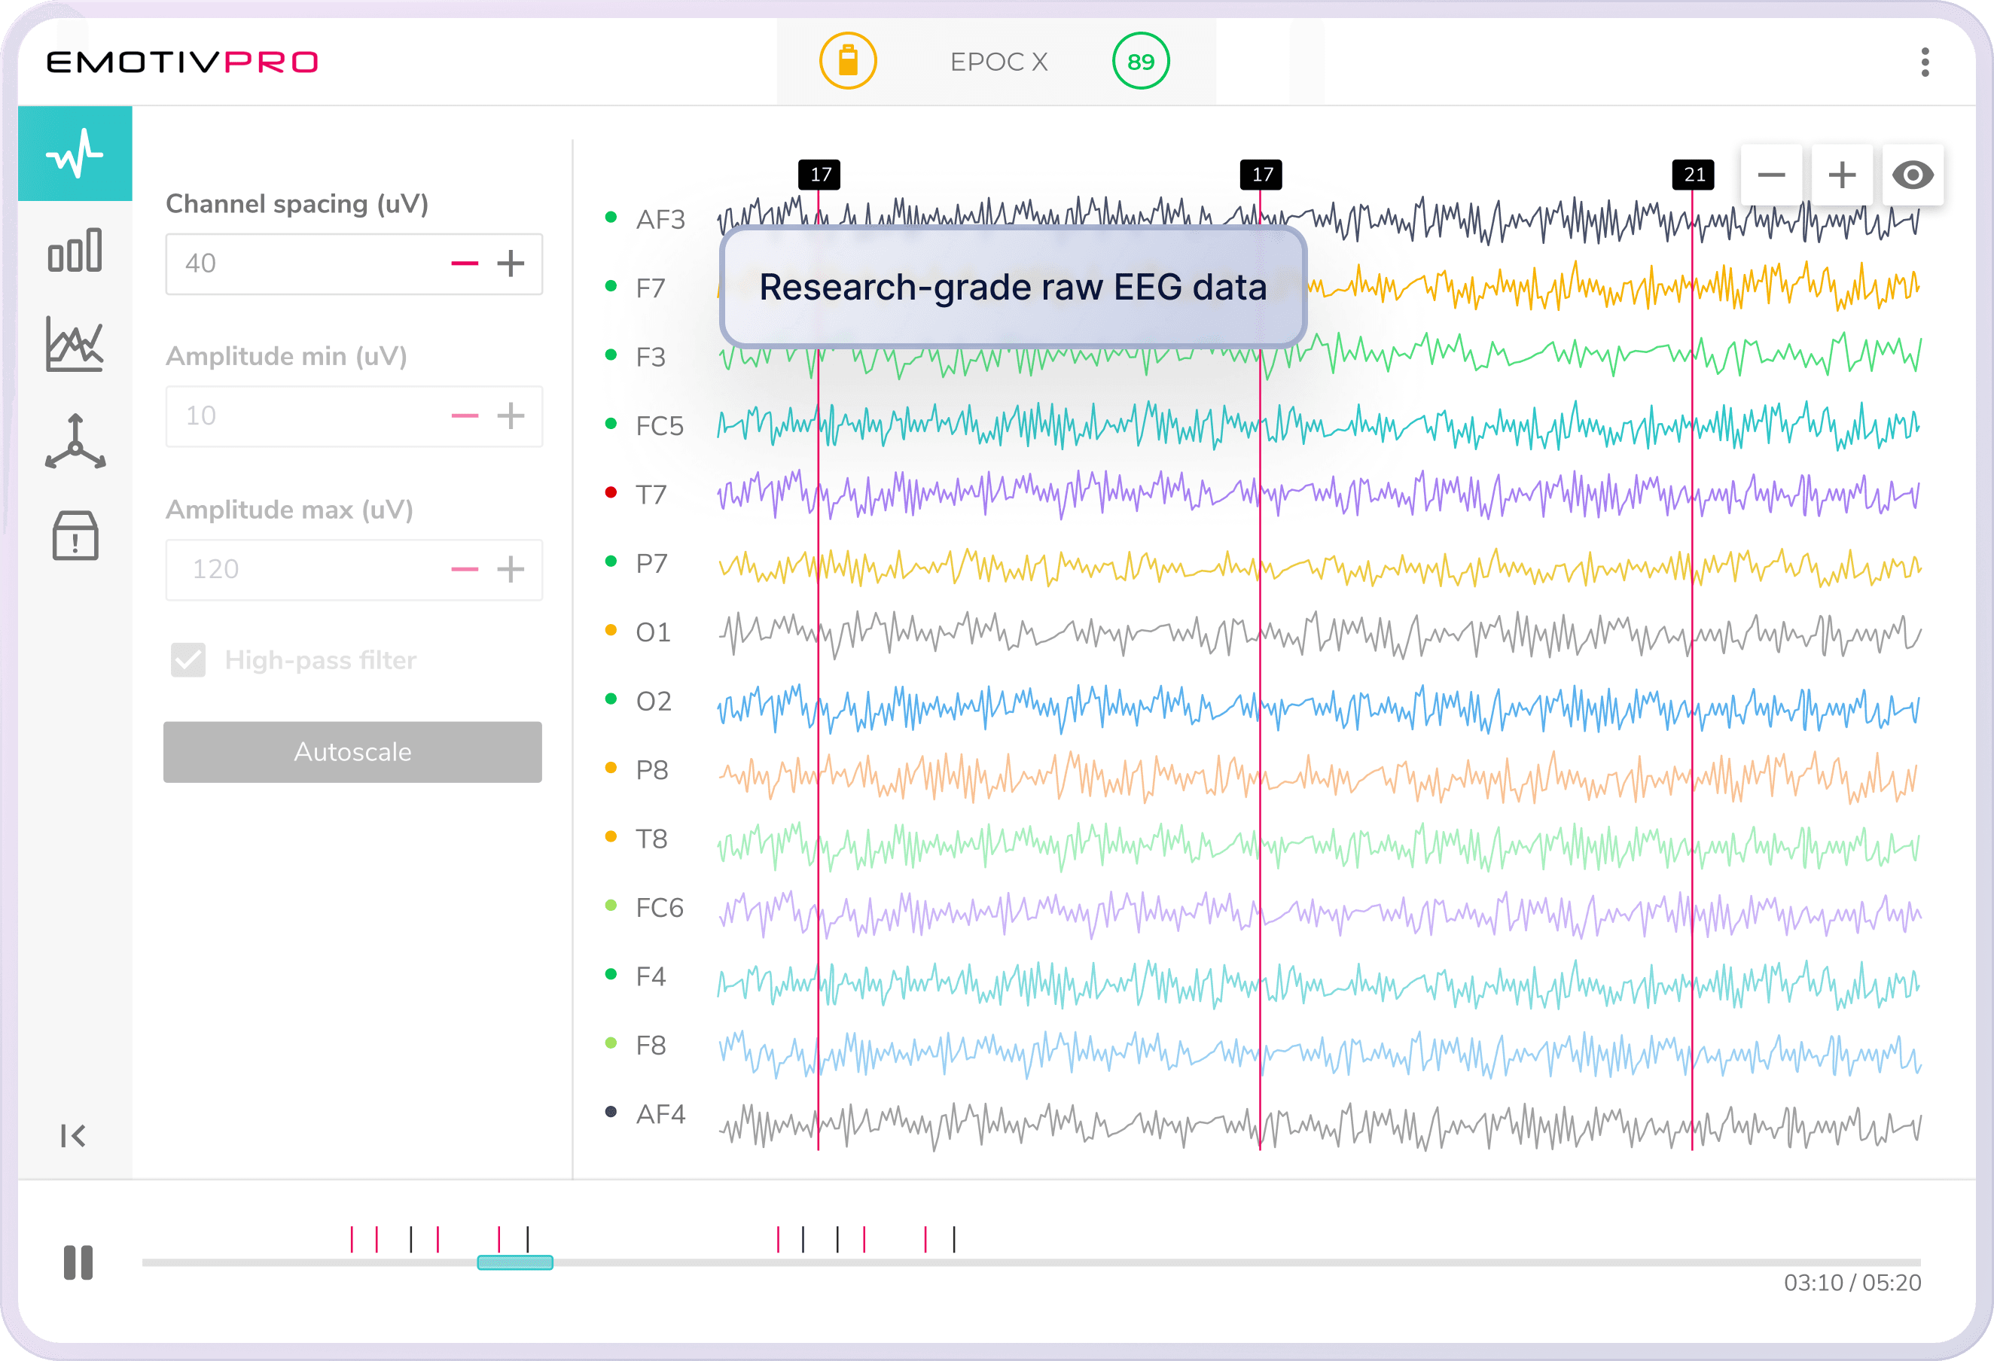Click the red T7 channel indicator dot
The image size is (1994, 1361).
pos(611,492)
